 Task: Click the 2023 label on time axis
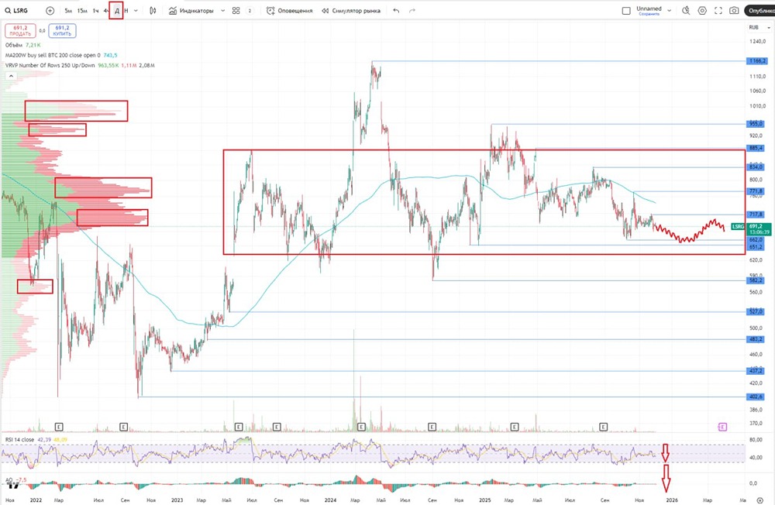(x=177, y=500)
